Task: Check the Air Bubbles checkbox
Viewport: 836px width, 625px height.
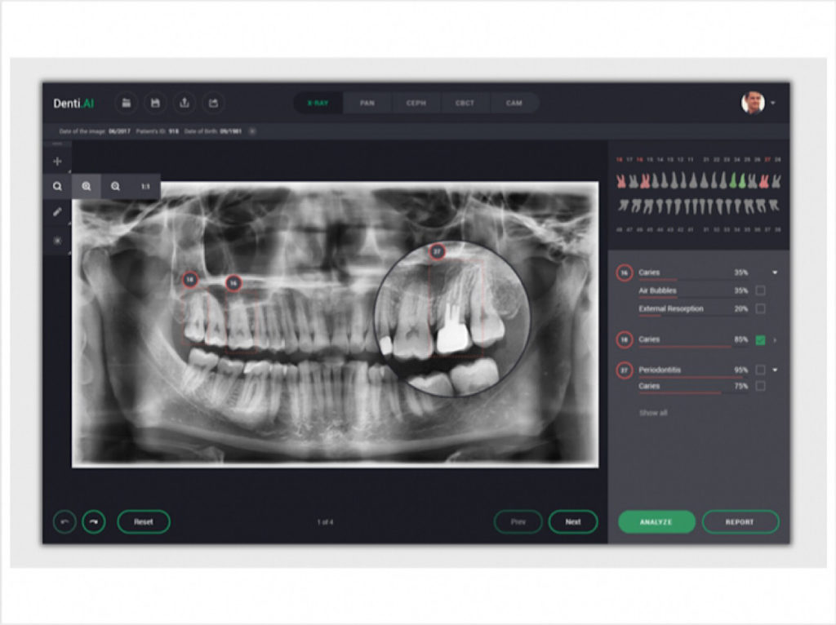Action: click(x=760, y=290)
